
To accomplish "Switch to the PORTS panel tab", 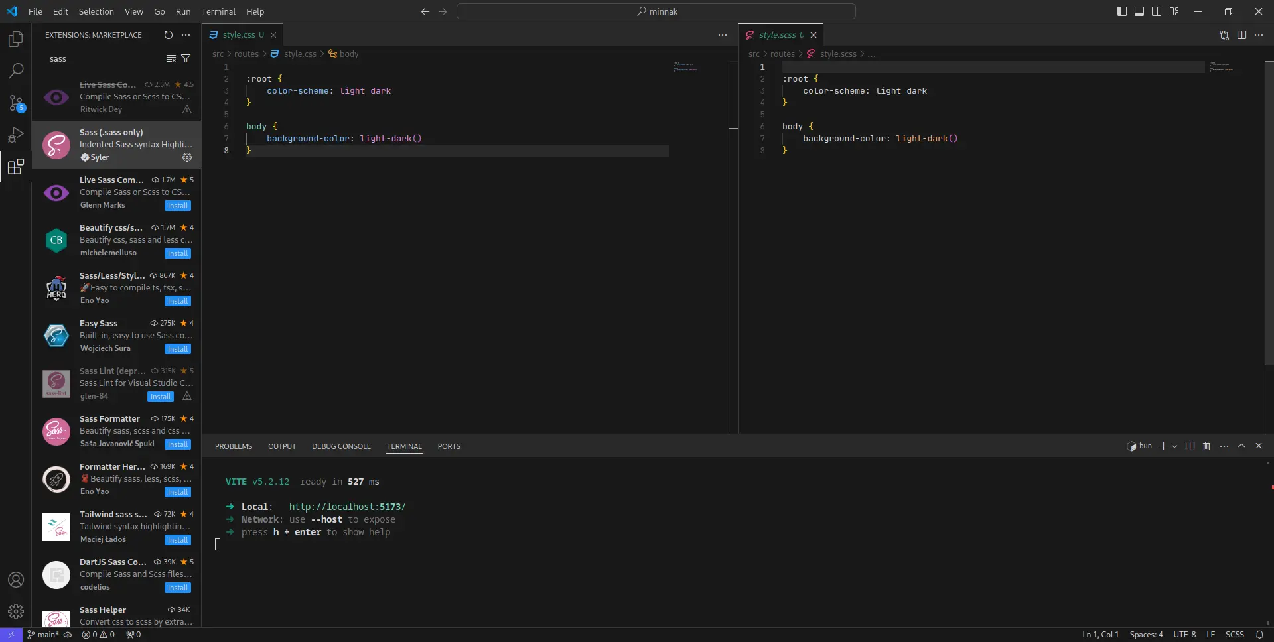I will (x=449, y=446).
